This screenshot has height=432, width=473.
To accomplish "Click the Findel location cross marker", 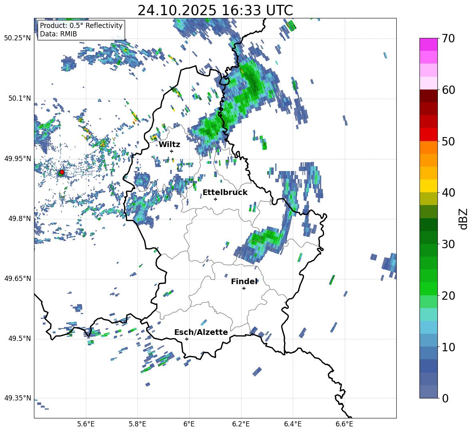I will [244, 289].
